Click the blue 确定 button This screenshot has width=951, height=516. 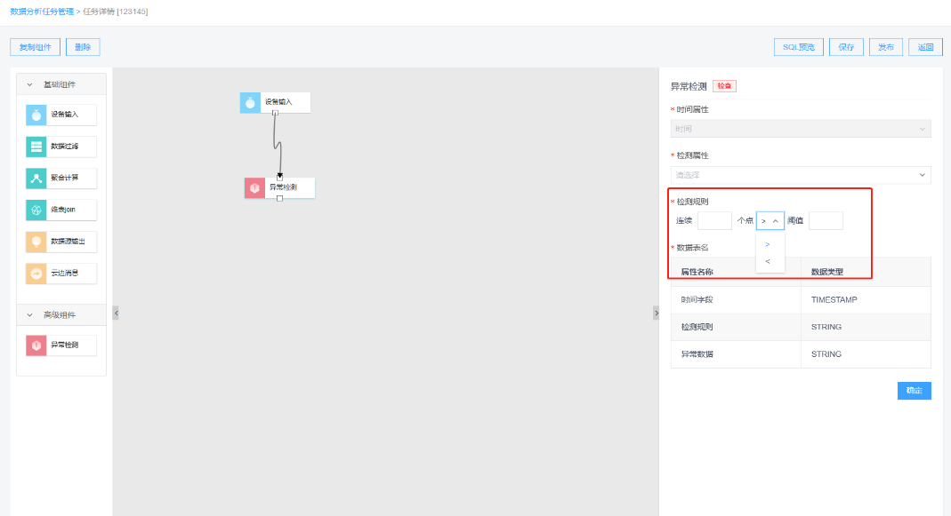point(914,391)
